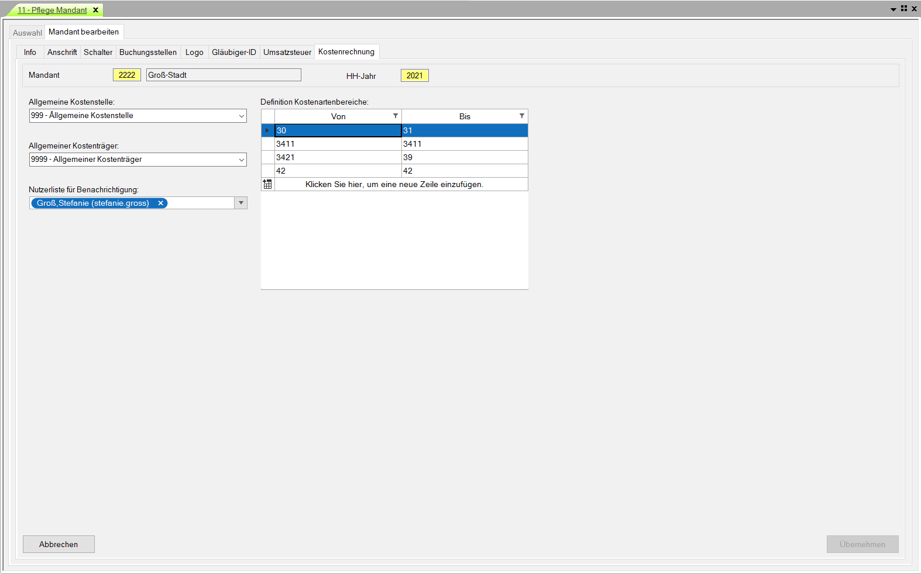Screen dimensions: 921x574
Task: Click the window tiling grid icon at top right
Action: pyautogui.click(x=904, y=9)
